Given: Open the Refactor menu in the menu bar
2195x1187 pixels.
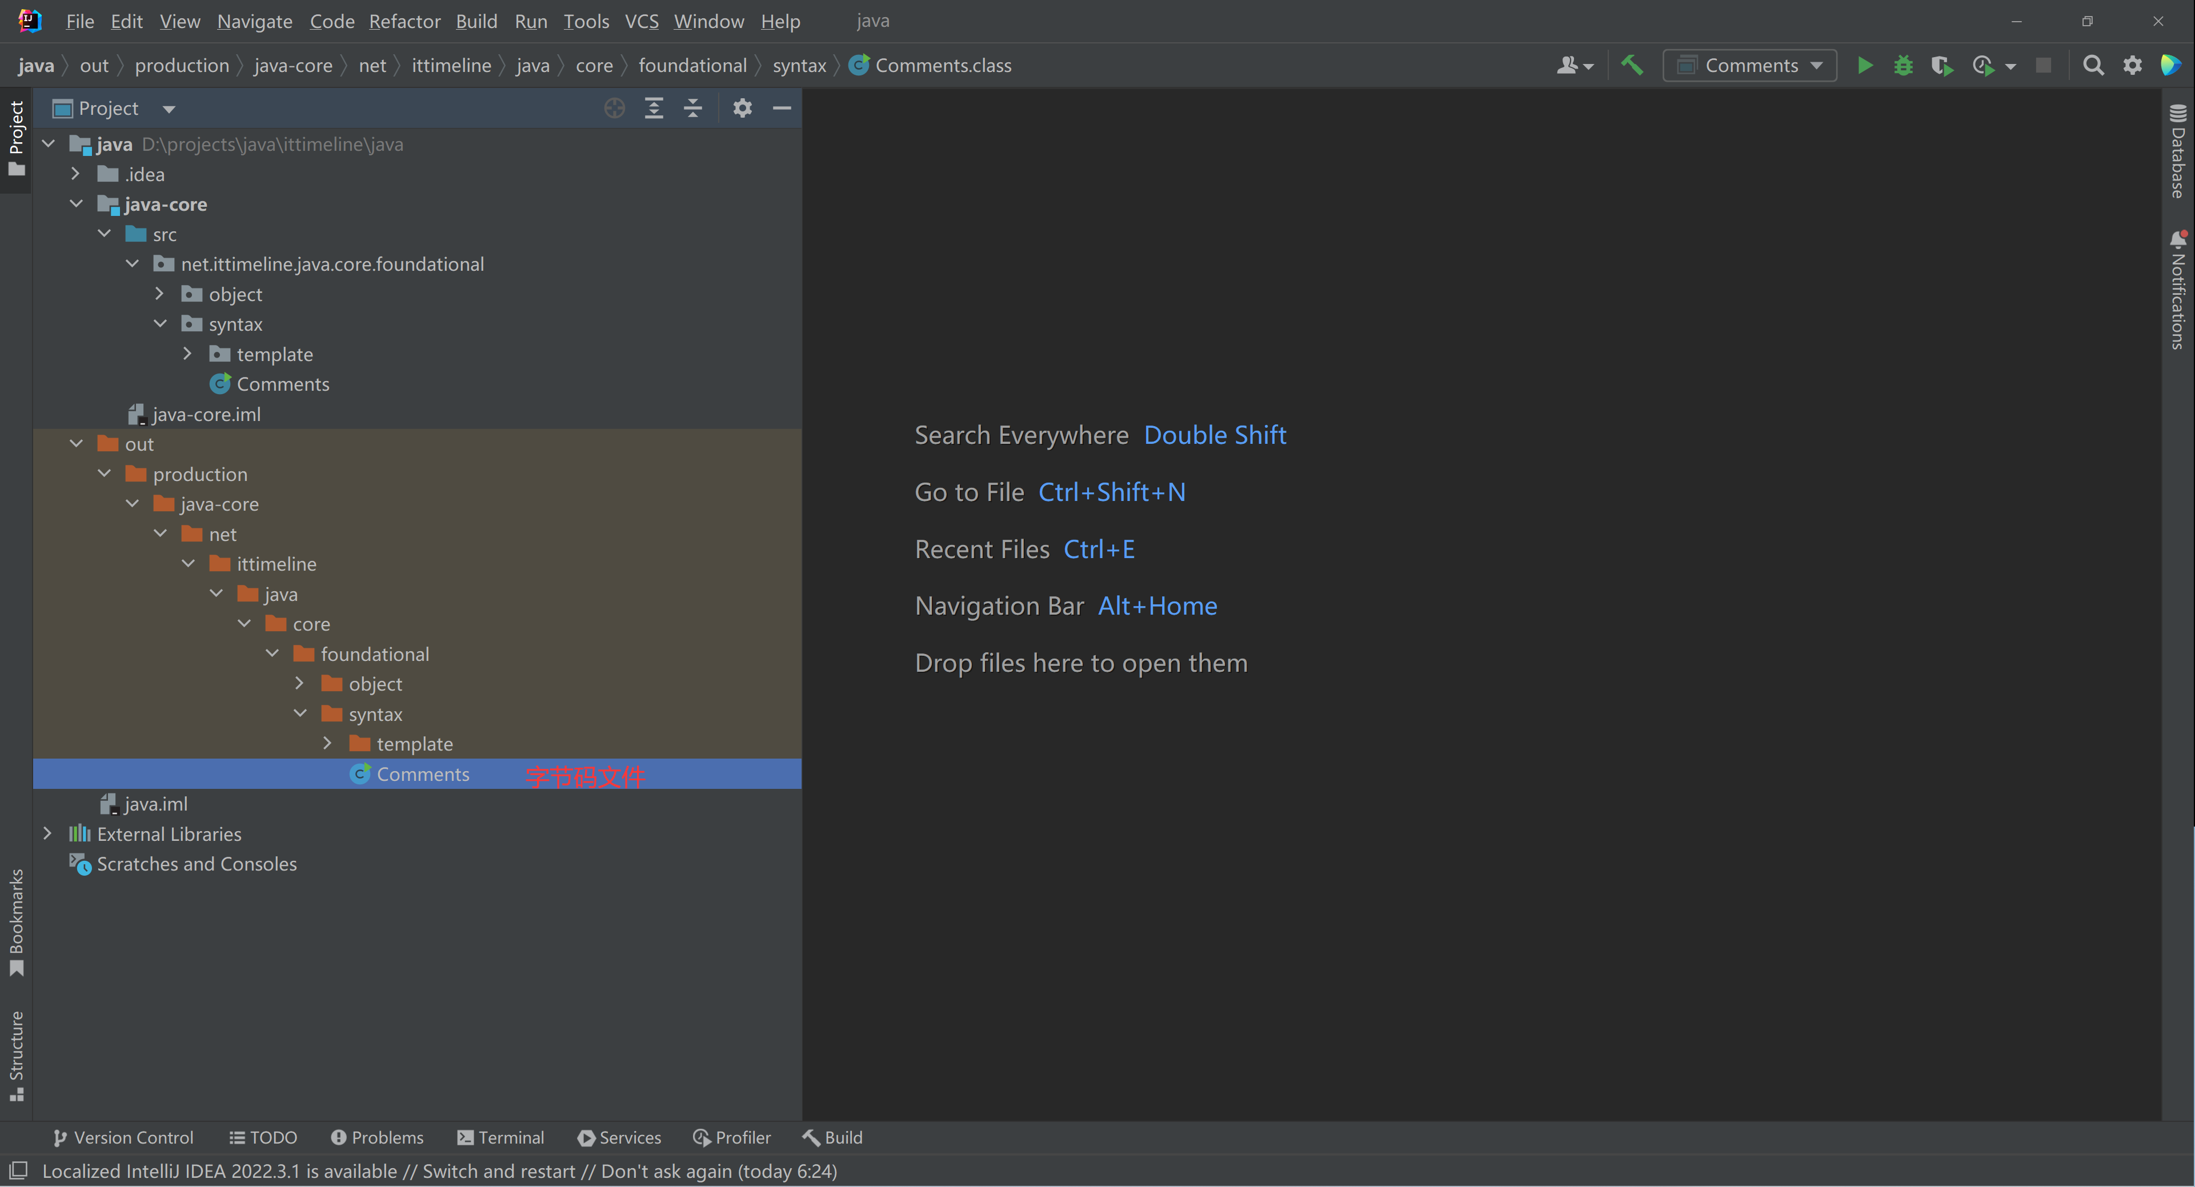Looking at the screenshot, I should [x=405, y=22].
